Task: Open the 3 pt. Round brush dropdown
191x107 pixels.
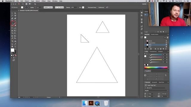Action: [x=64, y=7]
